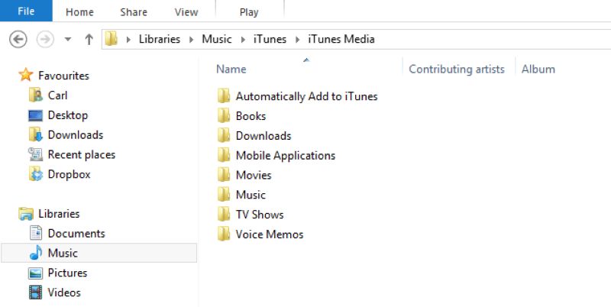Click the Back navigation arrow

(x=19, y=40)
